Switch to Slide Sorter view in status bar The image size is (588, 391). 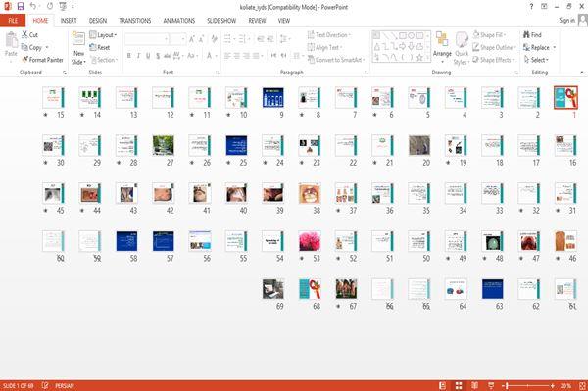[459, 385]
